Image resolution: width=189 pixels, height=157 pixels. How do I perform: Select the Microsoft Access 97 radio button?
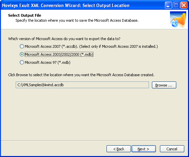pos(22,62)
